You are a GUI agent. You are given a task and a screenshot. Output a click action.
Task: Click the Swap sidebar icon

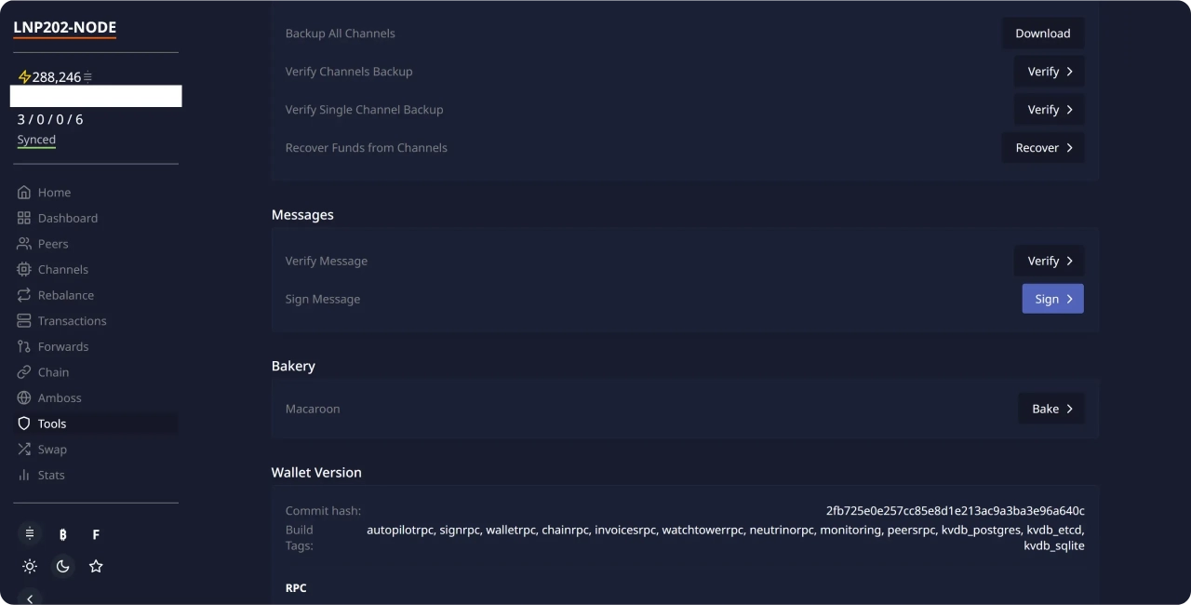24,450
